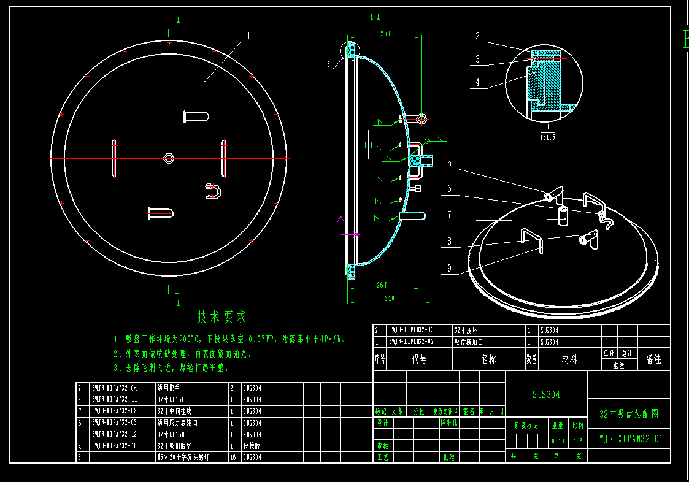Click the '批准' label in title block
This screenshot has height=482, width=689.
click(x=448, y=457)
